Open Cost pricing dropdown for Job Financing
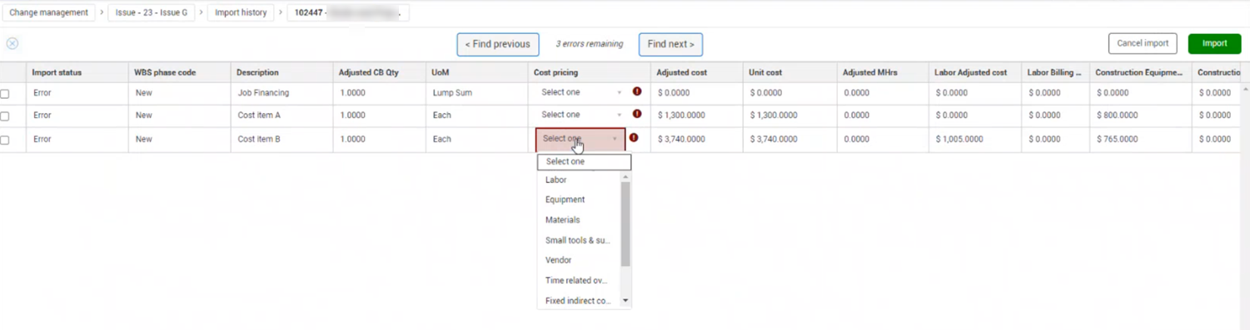Screen dimensions: 1250x330 (581, 92)
